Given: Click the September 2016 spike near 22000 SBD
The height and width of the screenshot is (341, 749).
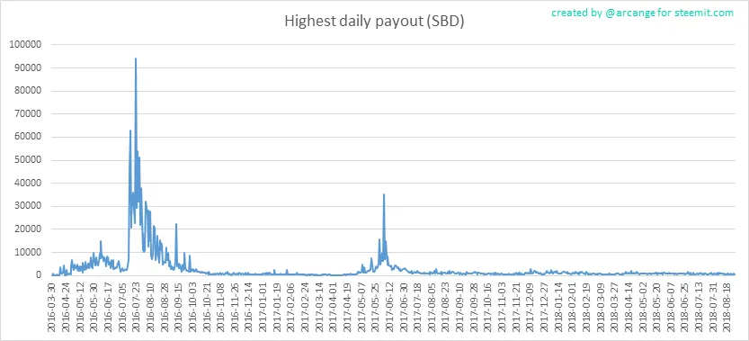Looking at the screenshot, I should [176, 224].
